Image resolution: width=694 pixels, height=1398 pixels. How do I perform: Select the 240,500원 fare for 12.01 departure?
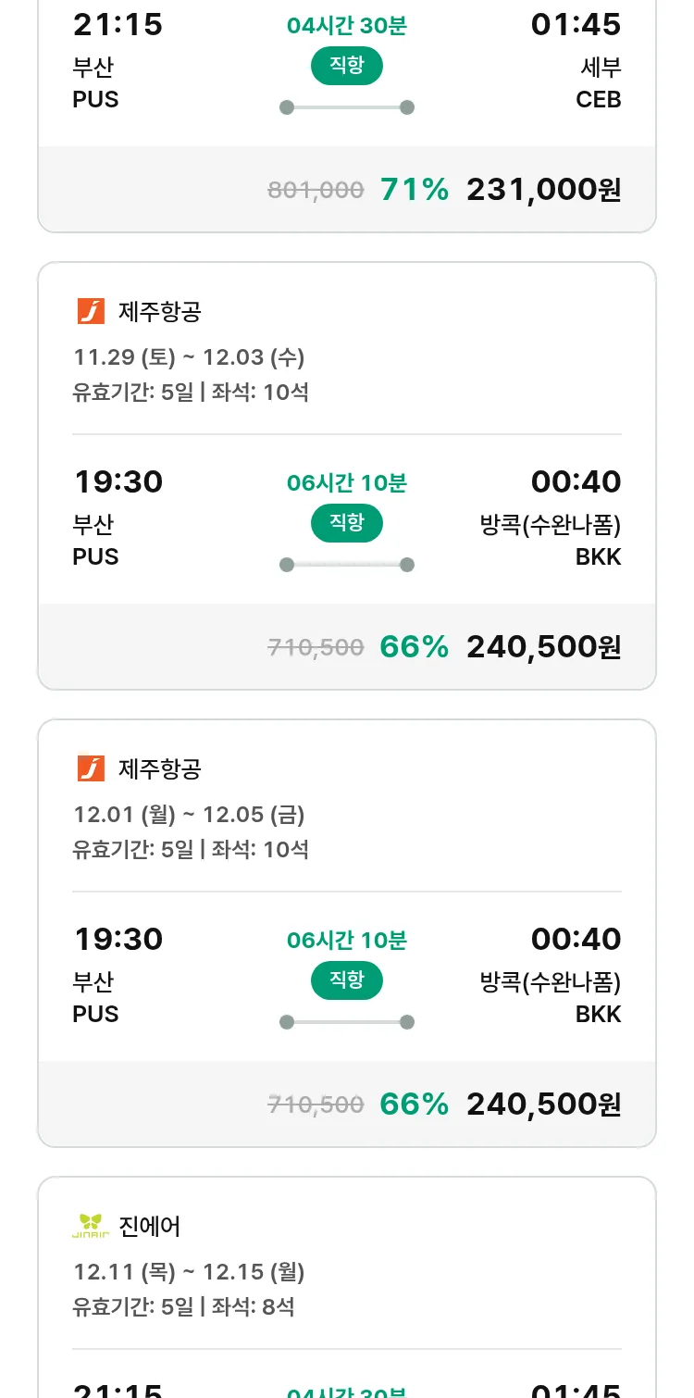(543, 1105)
